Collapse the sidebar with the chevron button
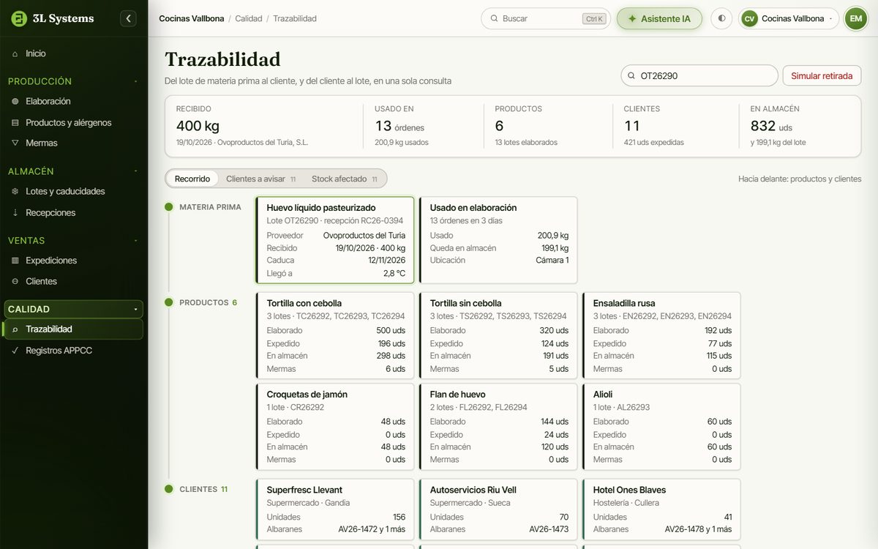 point(128,18)
